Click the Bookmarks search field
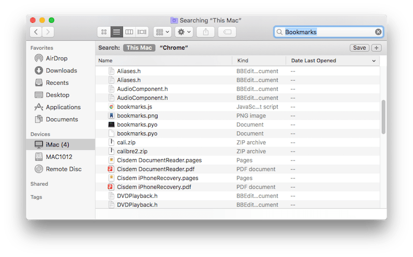The width and height of the screenshot is (413, 257). 329,32
